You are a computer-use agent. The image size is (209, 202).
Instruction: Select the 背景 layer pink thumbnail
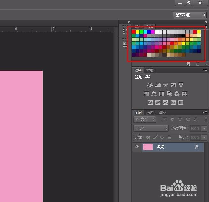[148, 147]
